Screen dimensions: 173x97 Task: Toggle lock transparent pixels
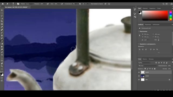pyautogui.click(x=145, y=69)
